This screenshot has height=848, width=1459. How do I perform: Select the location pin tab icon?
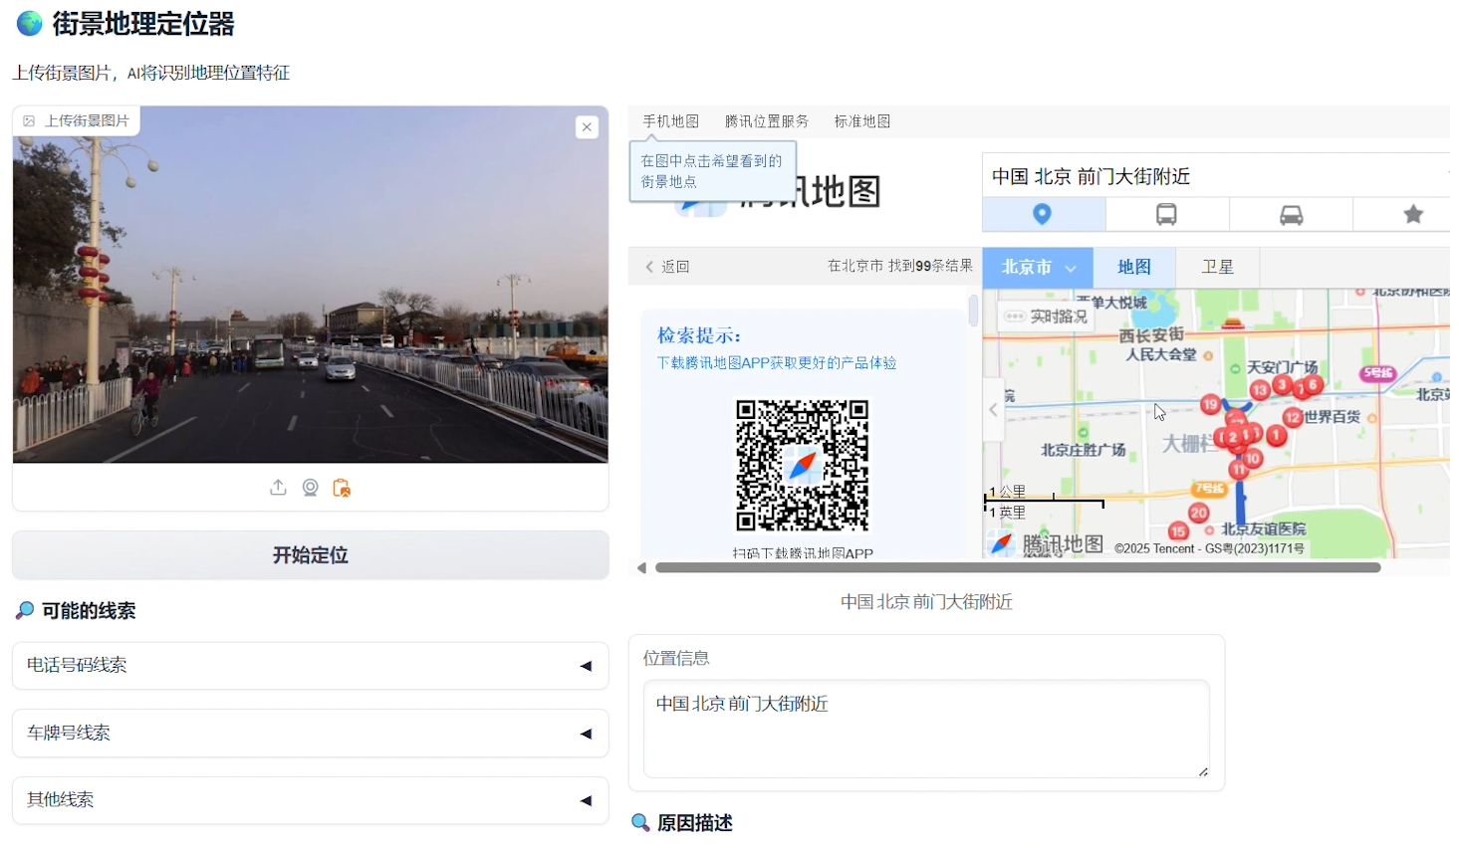(x=1043, y=214)
